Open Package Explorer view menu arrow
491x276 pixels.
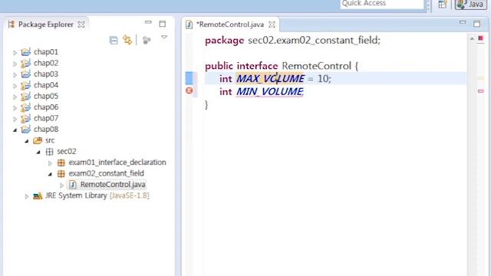(164, 38)
